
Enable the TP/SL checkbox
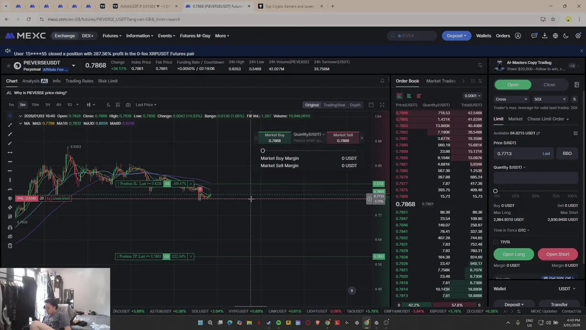click(x=496, y=242)
